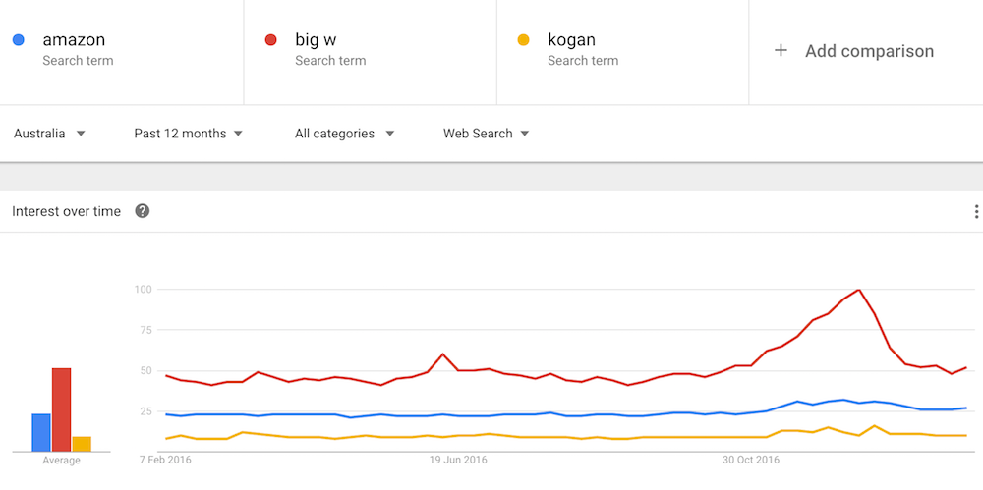983x490 pixels.
Task: Click the plus icon for Add comparison
Action: pos(781,51)
